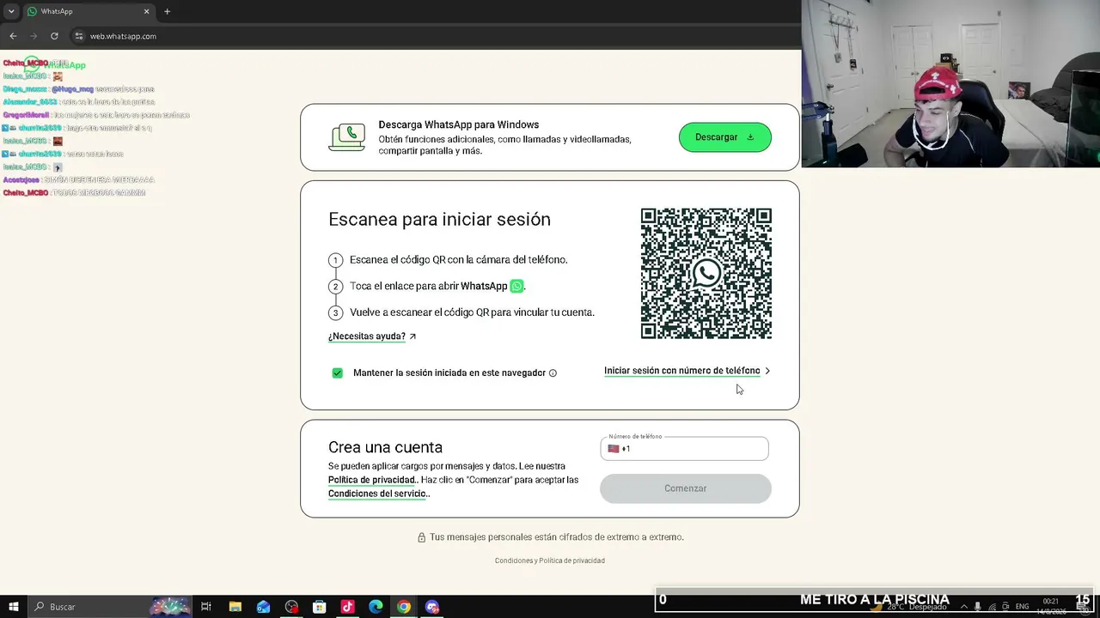
Task: Open Microsoft Edge from taskbar
Action: click(376, 607)
